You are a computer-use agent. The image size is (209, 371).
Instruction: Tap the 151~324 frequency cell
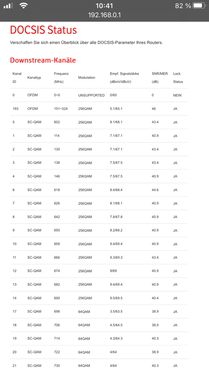tap(61, 109)
